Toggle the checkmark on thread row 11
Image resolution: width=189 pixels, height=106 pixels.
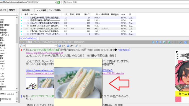coord(22,29)
